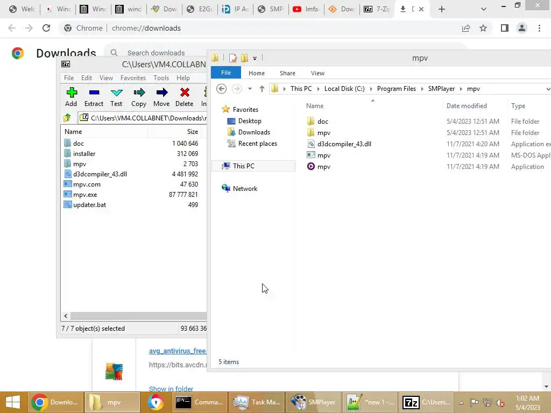Open the Tools menu in 7-Zip
551x413 pixels.
pyautogui.click(x=161, y=77)
